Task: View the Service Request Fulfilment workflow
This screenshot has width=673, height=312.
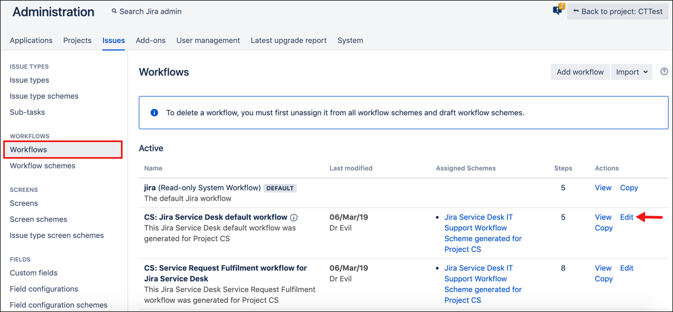Action: click(603, 268)
